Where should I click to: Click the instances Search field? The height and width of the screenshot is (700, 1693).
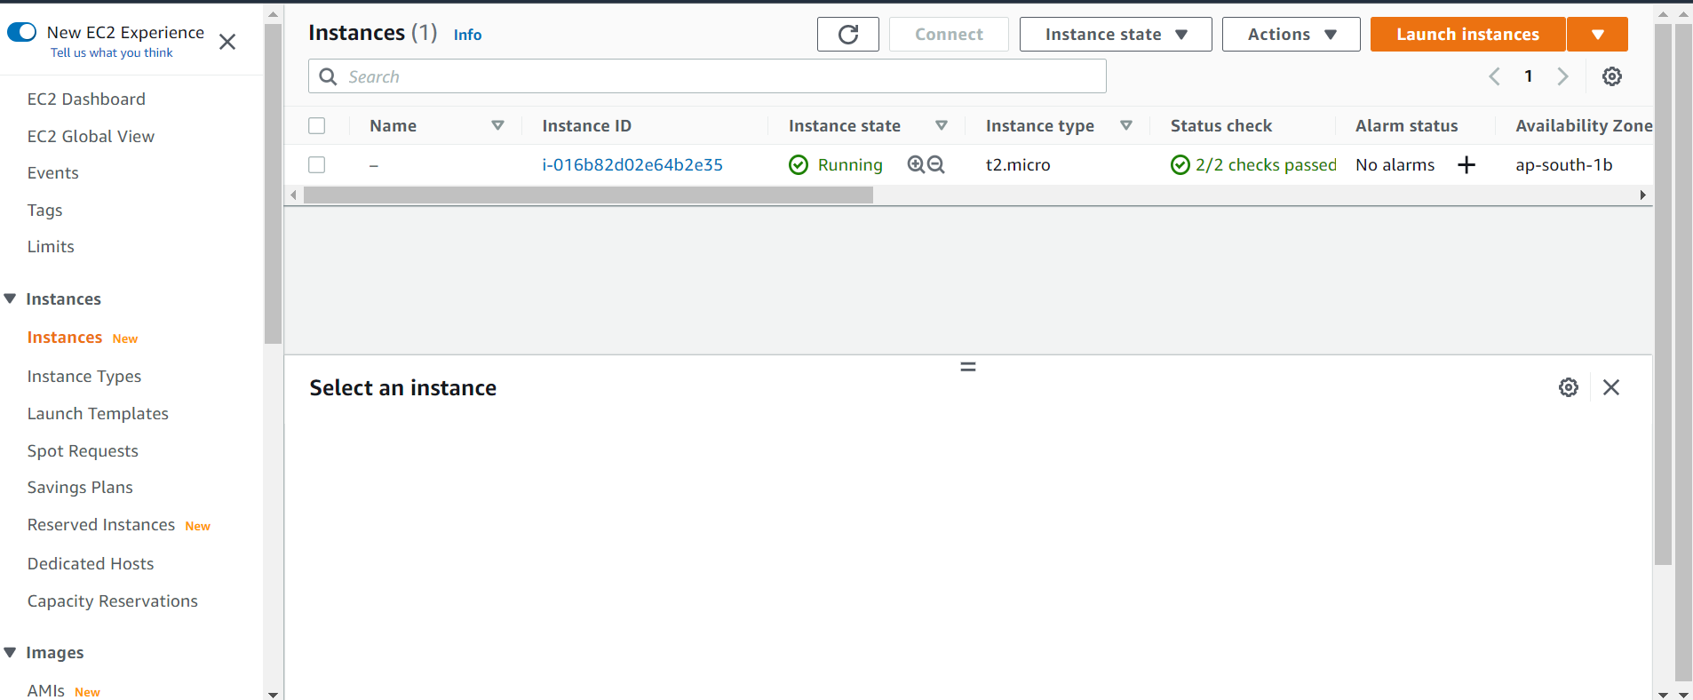(707, 76)
